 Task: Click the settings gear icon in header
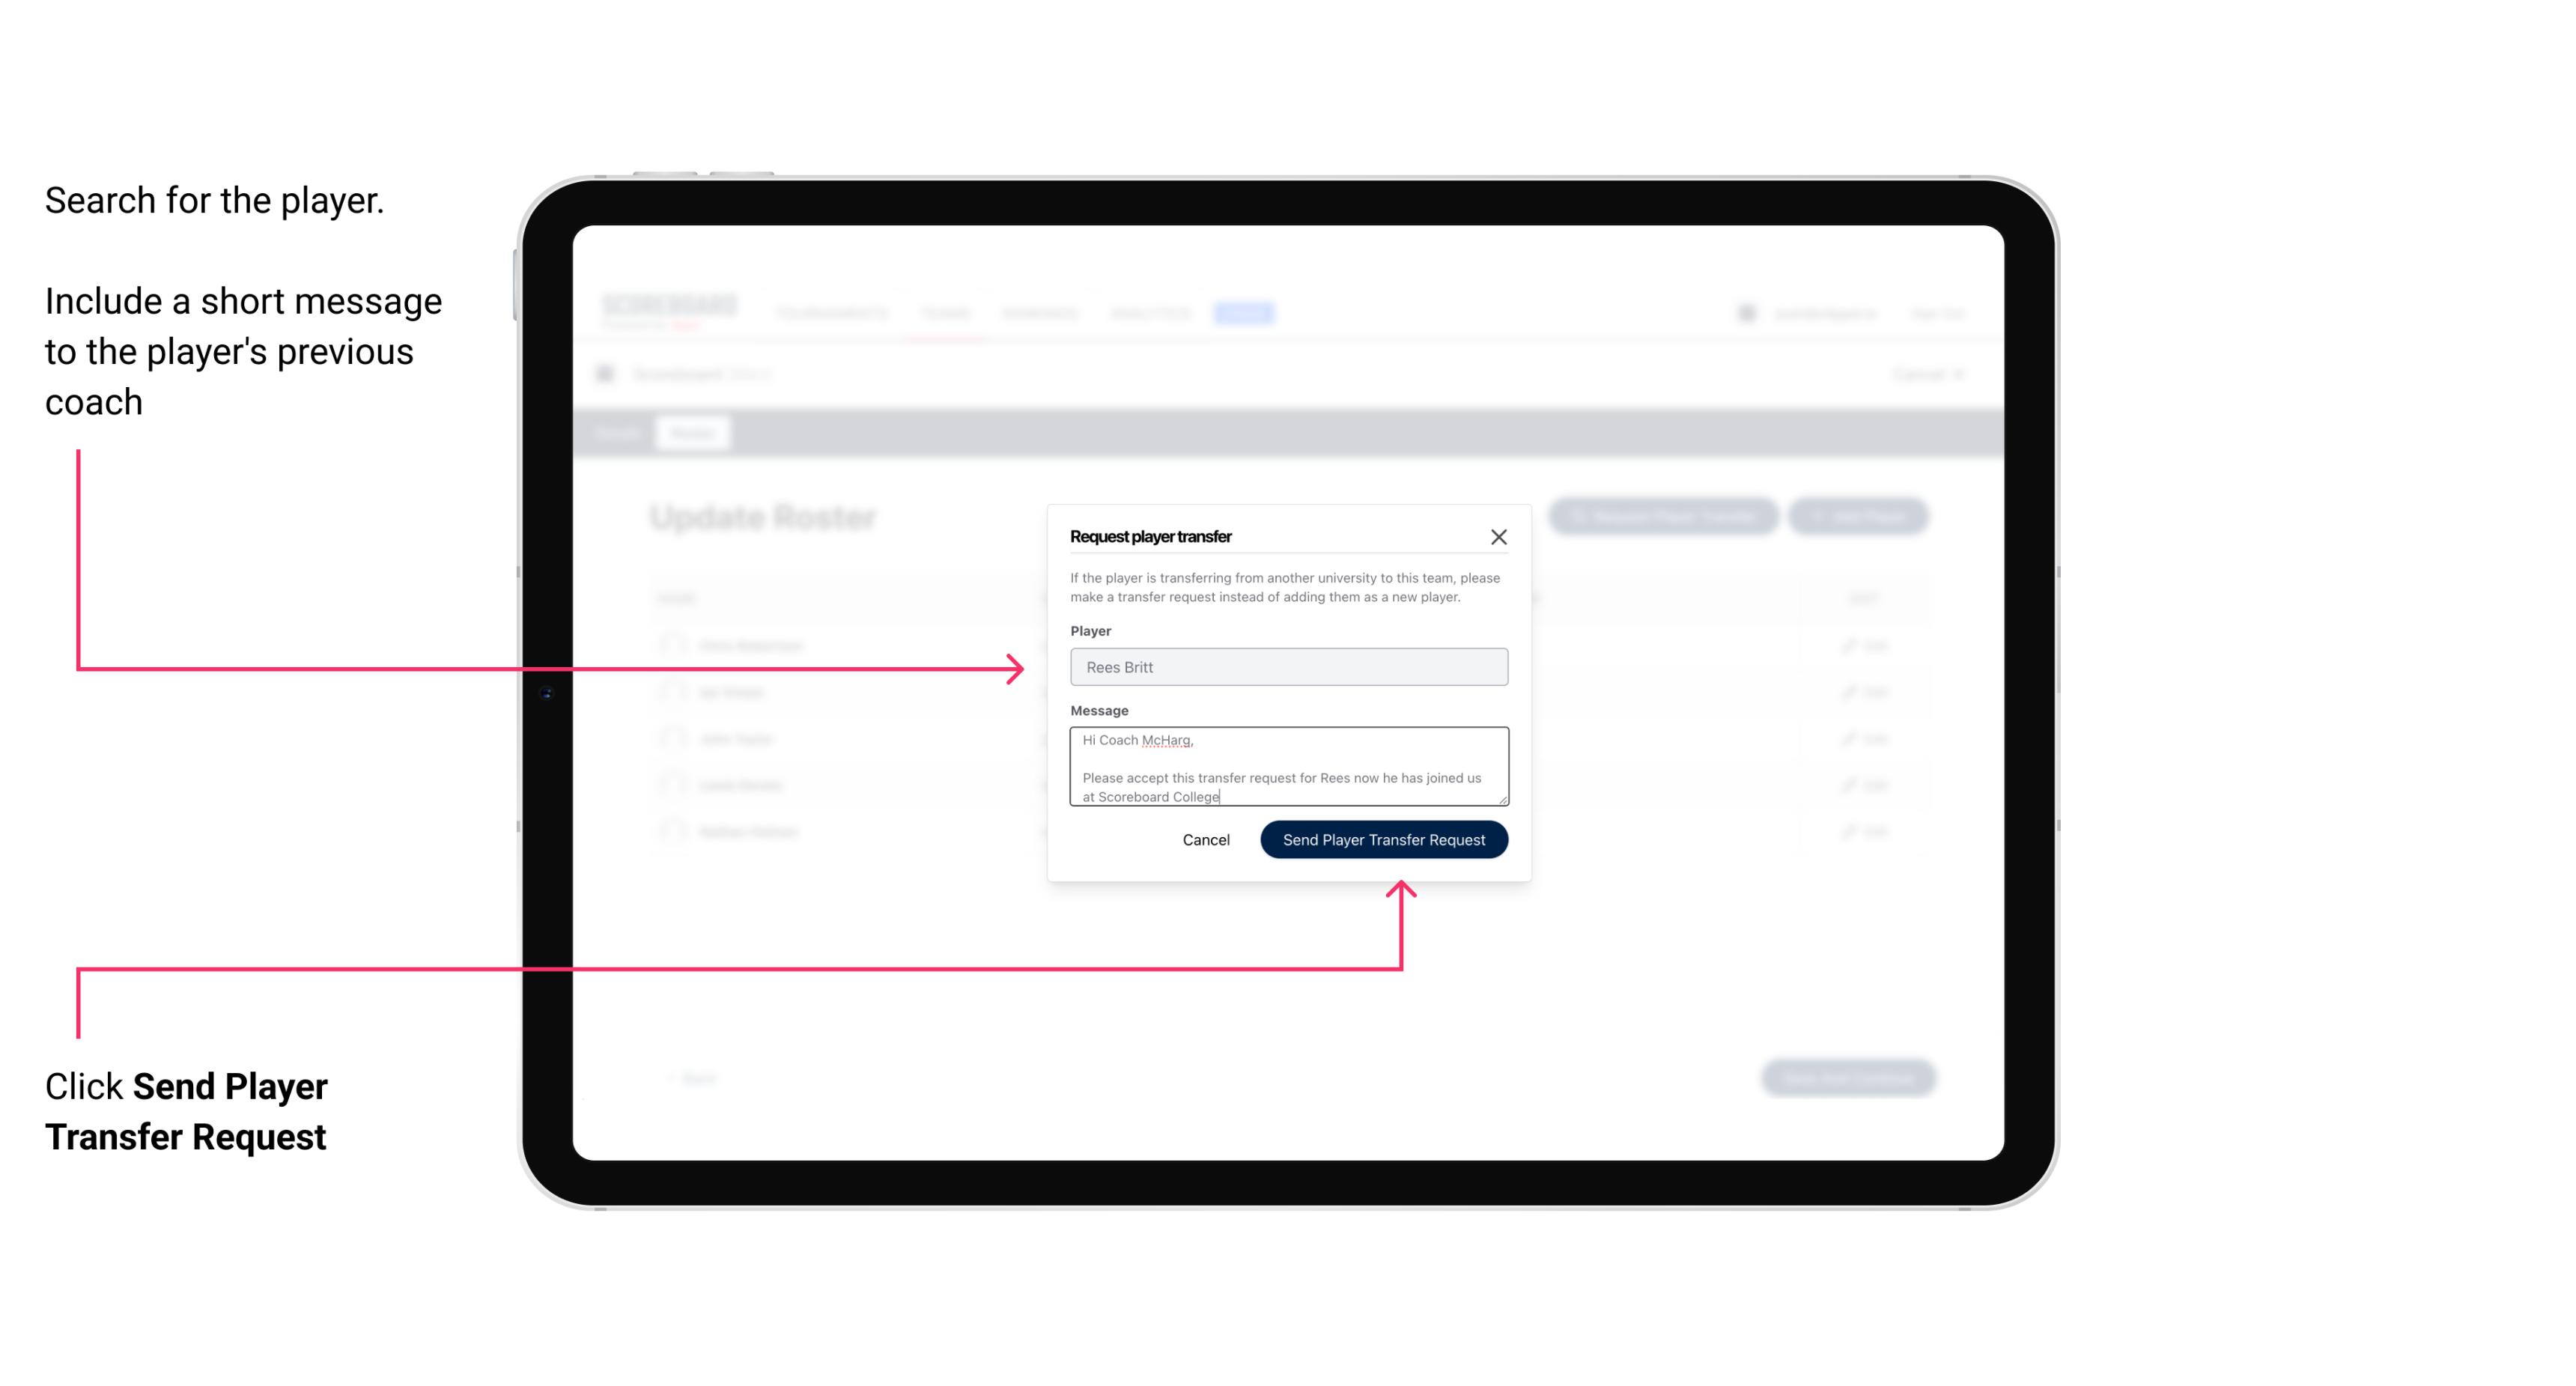click(x=1746, y=312)
